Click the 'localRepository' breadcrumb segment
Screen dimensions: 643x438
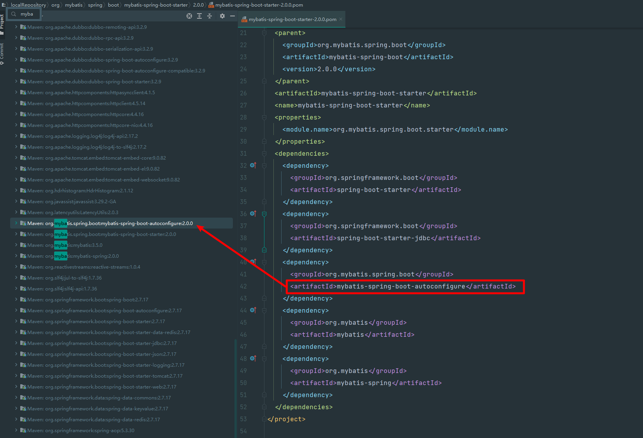tap(28, 5)
